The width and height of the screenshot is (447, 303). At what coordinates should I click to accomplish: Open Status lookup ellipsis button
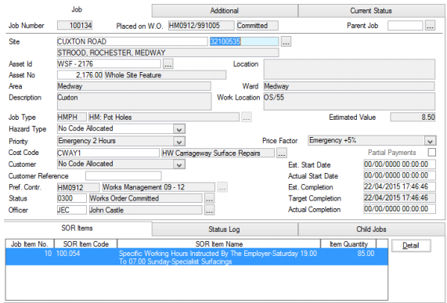coord(210,198)
